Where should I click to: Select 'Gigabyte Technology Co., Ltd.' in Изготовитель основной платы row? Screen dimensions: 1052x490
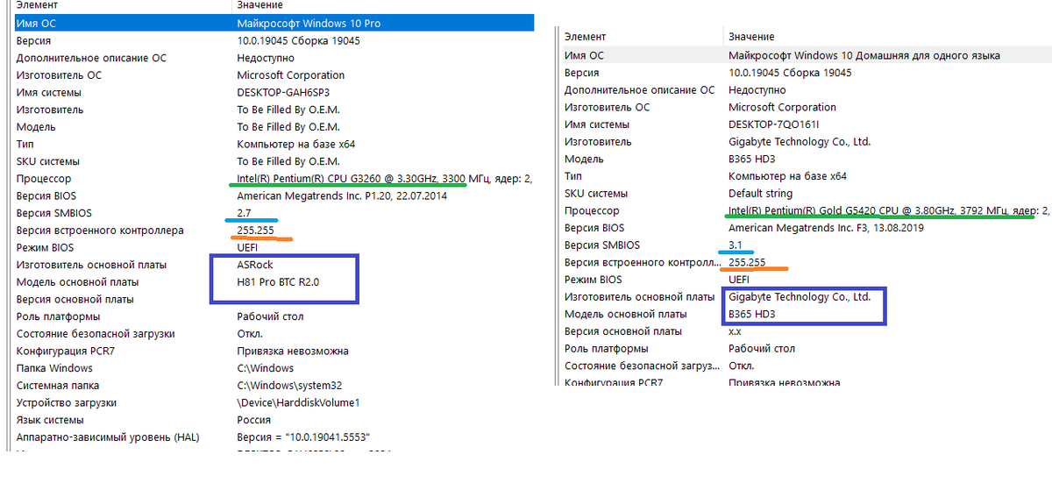800,297
